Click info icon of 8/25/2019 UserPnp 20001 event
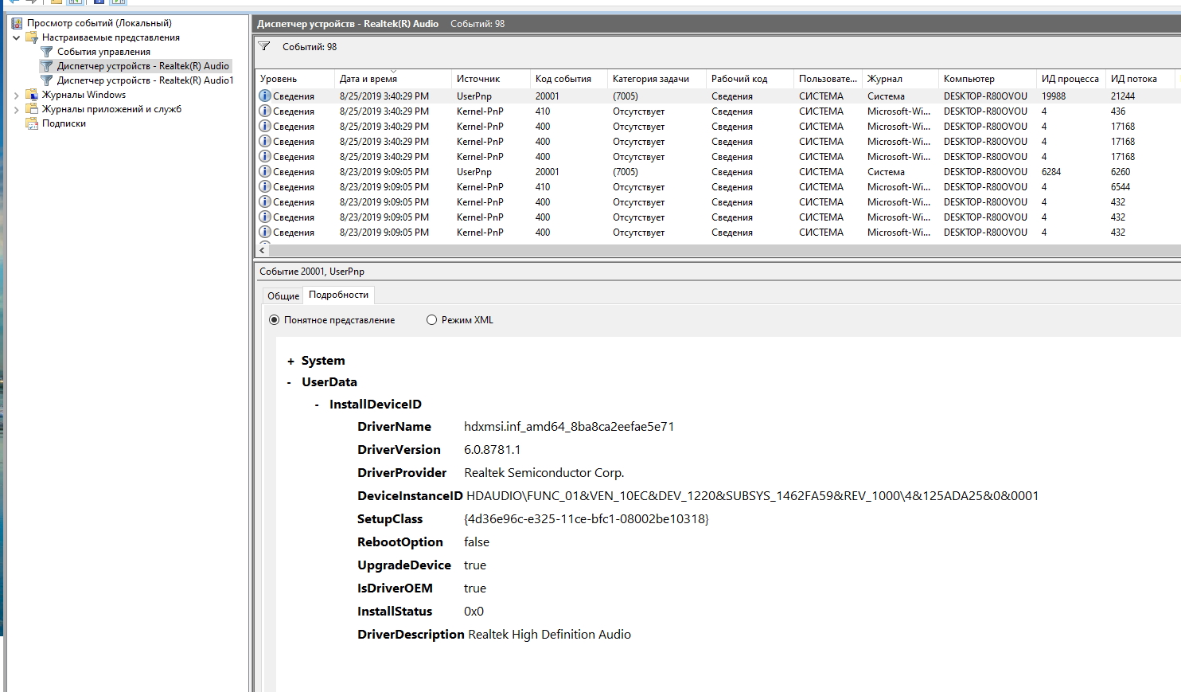1181x692 pixels. pyautogui.click(x=265, y=96)
